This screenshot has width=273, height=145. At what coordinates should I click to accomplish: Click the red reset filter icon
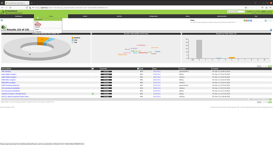[x=247, y=21]
